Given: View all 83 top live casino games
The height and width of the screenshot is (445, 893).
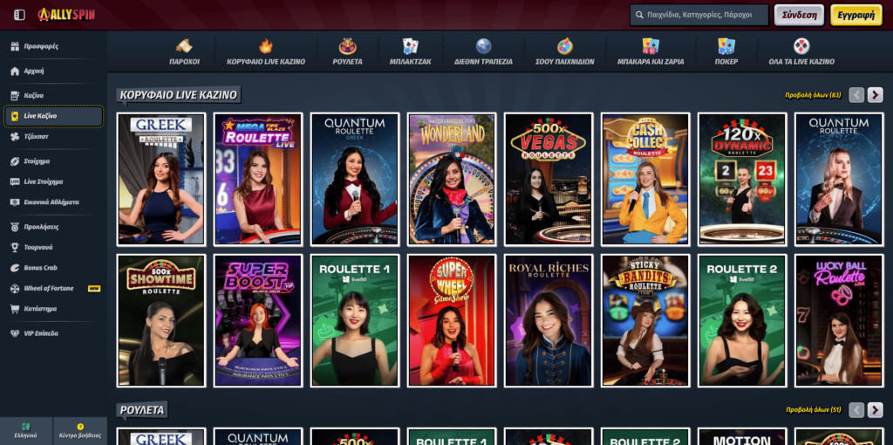Looking at the screenshot, I should pyautogui.click(x=812, y=95).
